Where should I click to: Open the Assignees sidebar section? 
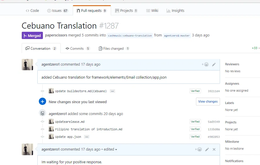point(232,84)
